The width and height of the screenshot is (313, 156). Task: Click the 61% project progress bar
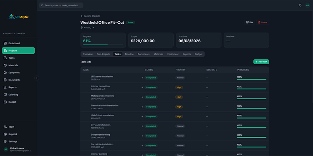click(103, 45)
